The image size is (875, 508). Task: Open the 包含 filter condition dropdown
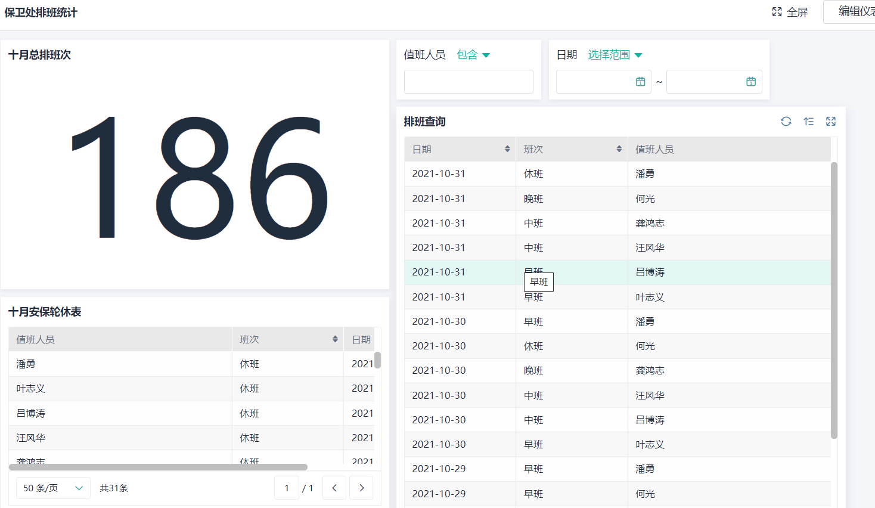coord(473,55)
